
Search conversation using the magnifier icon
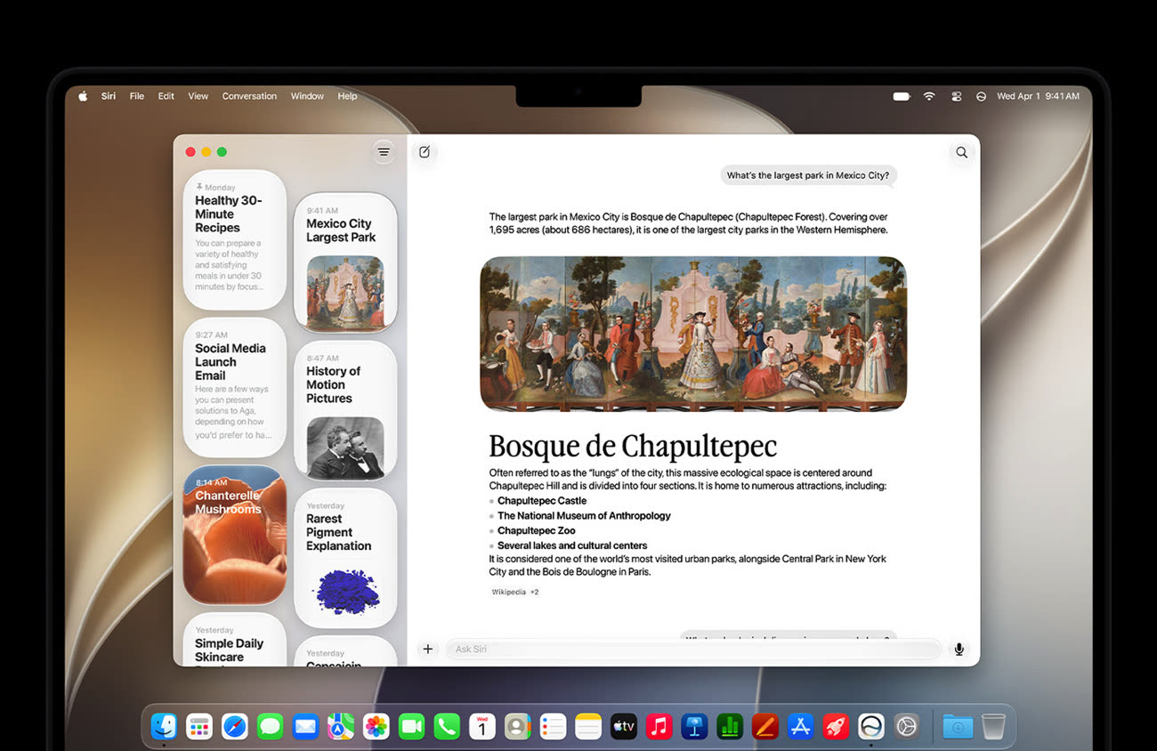click(961, 152)
